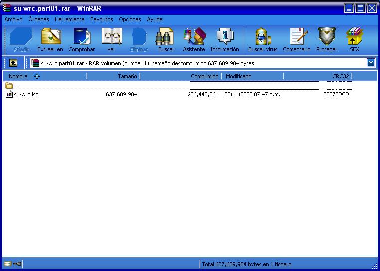Sort by the Tamaño column header
This screenshot has height=271, width=380.
pyautogui.click(x=113, y=76)
